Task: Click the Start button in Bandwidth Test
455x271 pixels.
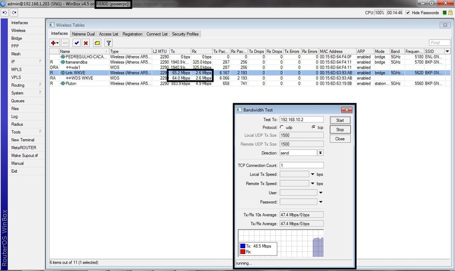Action: pyautogui.click(x=340, y=120)
